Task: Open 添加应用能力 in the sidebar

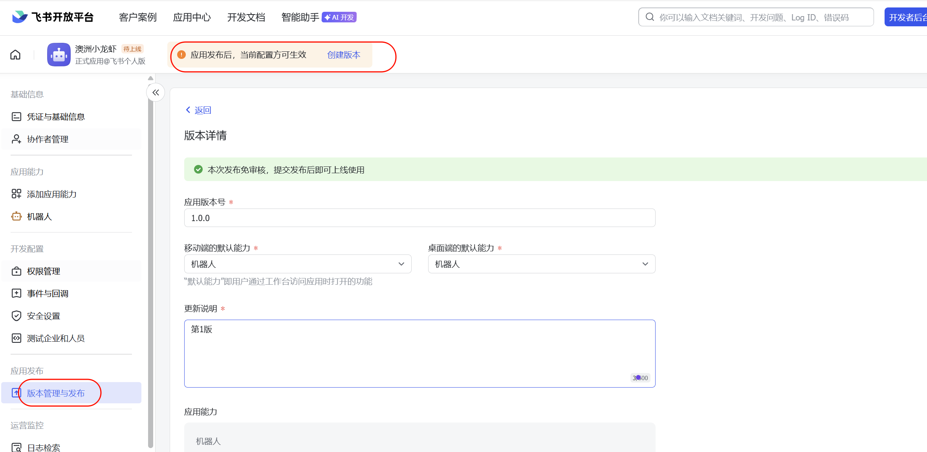Action: click(51, 194)
